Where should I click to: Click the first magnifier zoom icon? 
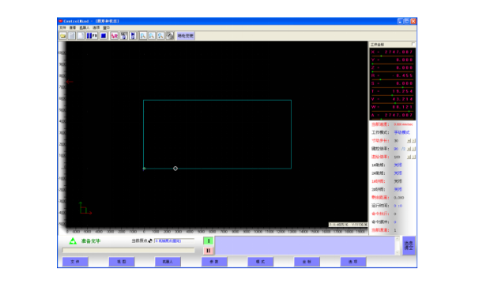[142, 36]
